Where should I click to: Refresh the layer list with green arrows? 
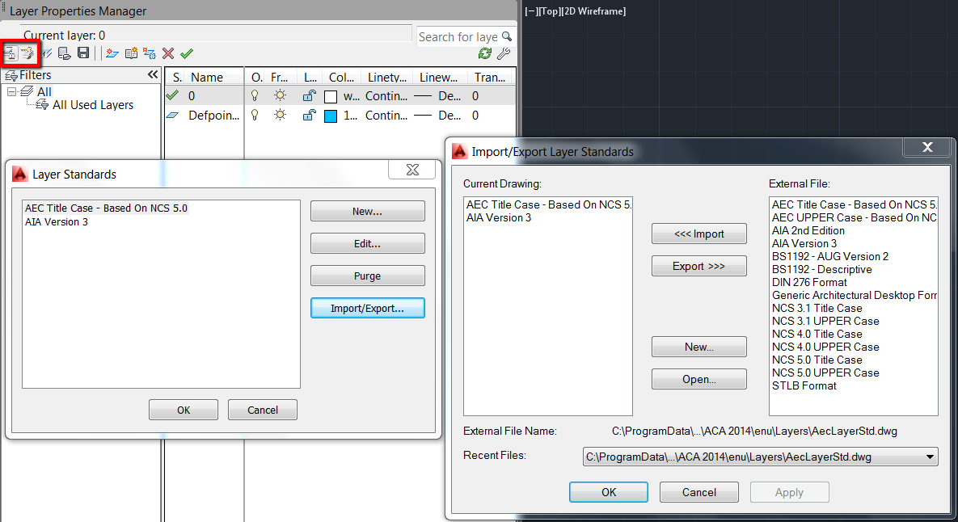pos(485,53)
